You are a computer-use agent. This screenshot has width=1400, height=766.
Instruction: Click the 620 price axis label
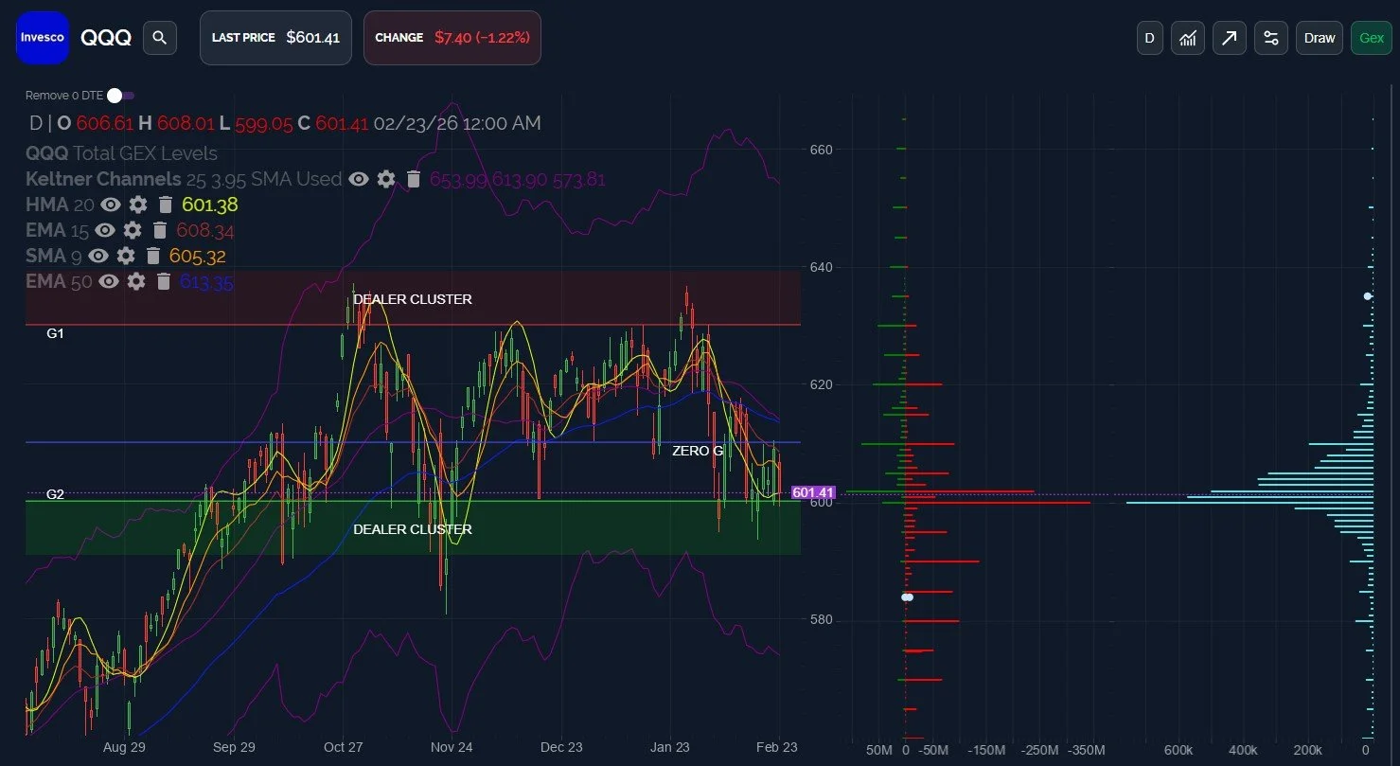[821, 384]
